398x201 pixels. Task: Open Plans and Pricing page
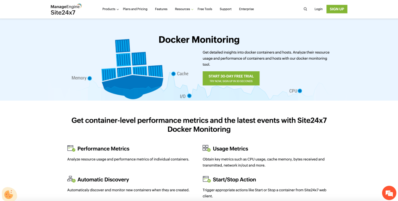click(x=135, y=9)
